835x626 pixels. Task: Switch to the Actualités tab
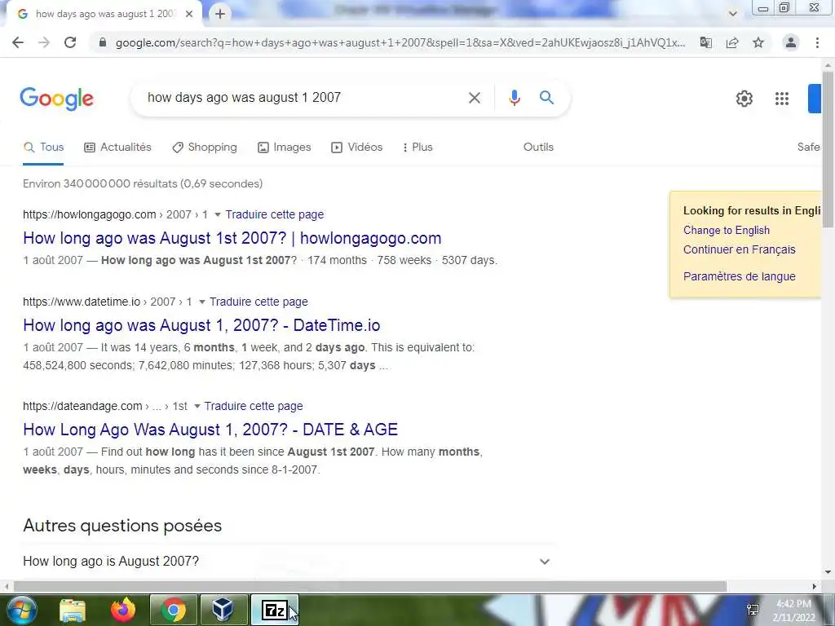tap(117, 147)
